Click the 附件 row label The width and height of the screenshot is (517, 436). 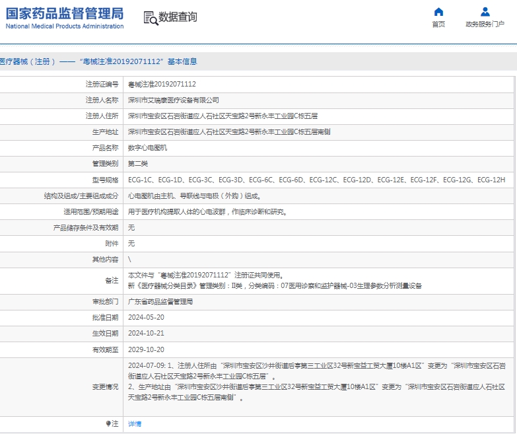112,243
